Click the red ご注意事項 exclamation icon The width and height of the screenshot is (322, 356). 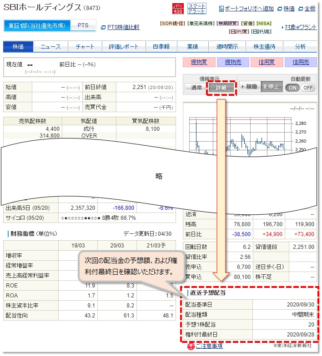coord(191,346)
